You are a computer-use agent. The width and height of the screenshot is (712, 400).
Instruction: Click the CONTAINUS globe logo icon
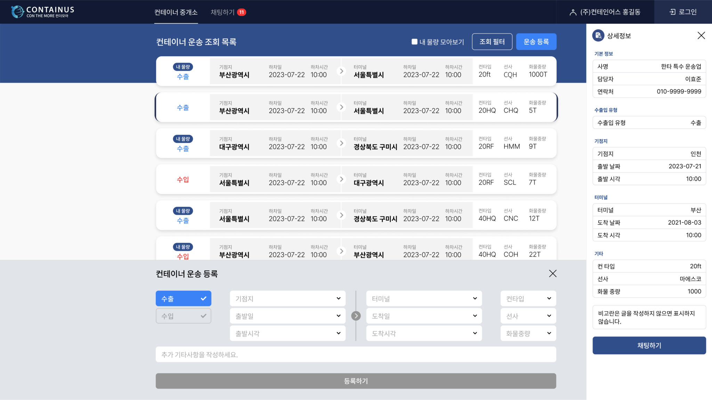coord(17,12)
